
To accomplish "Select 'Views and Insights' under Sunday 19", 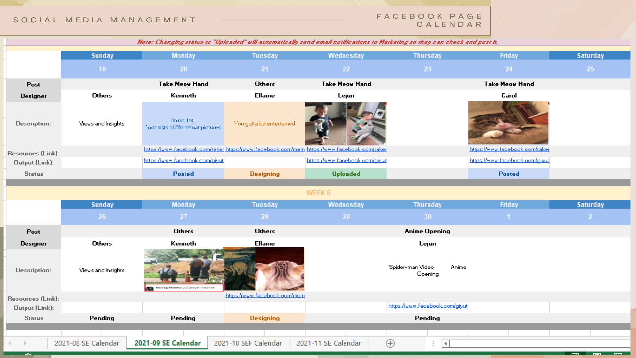I will (102, 124).
